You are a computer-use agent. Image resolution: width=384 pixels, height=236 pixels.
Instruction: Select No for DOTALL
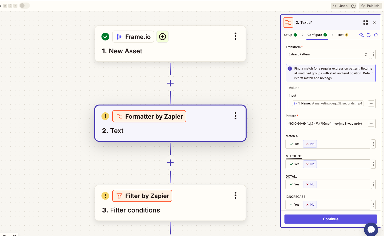(x=310, y=184)
